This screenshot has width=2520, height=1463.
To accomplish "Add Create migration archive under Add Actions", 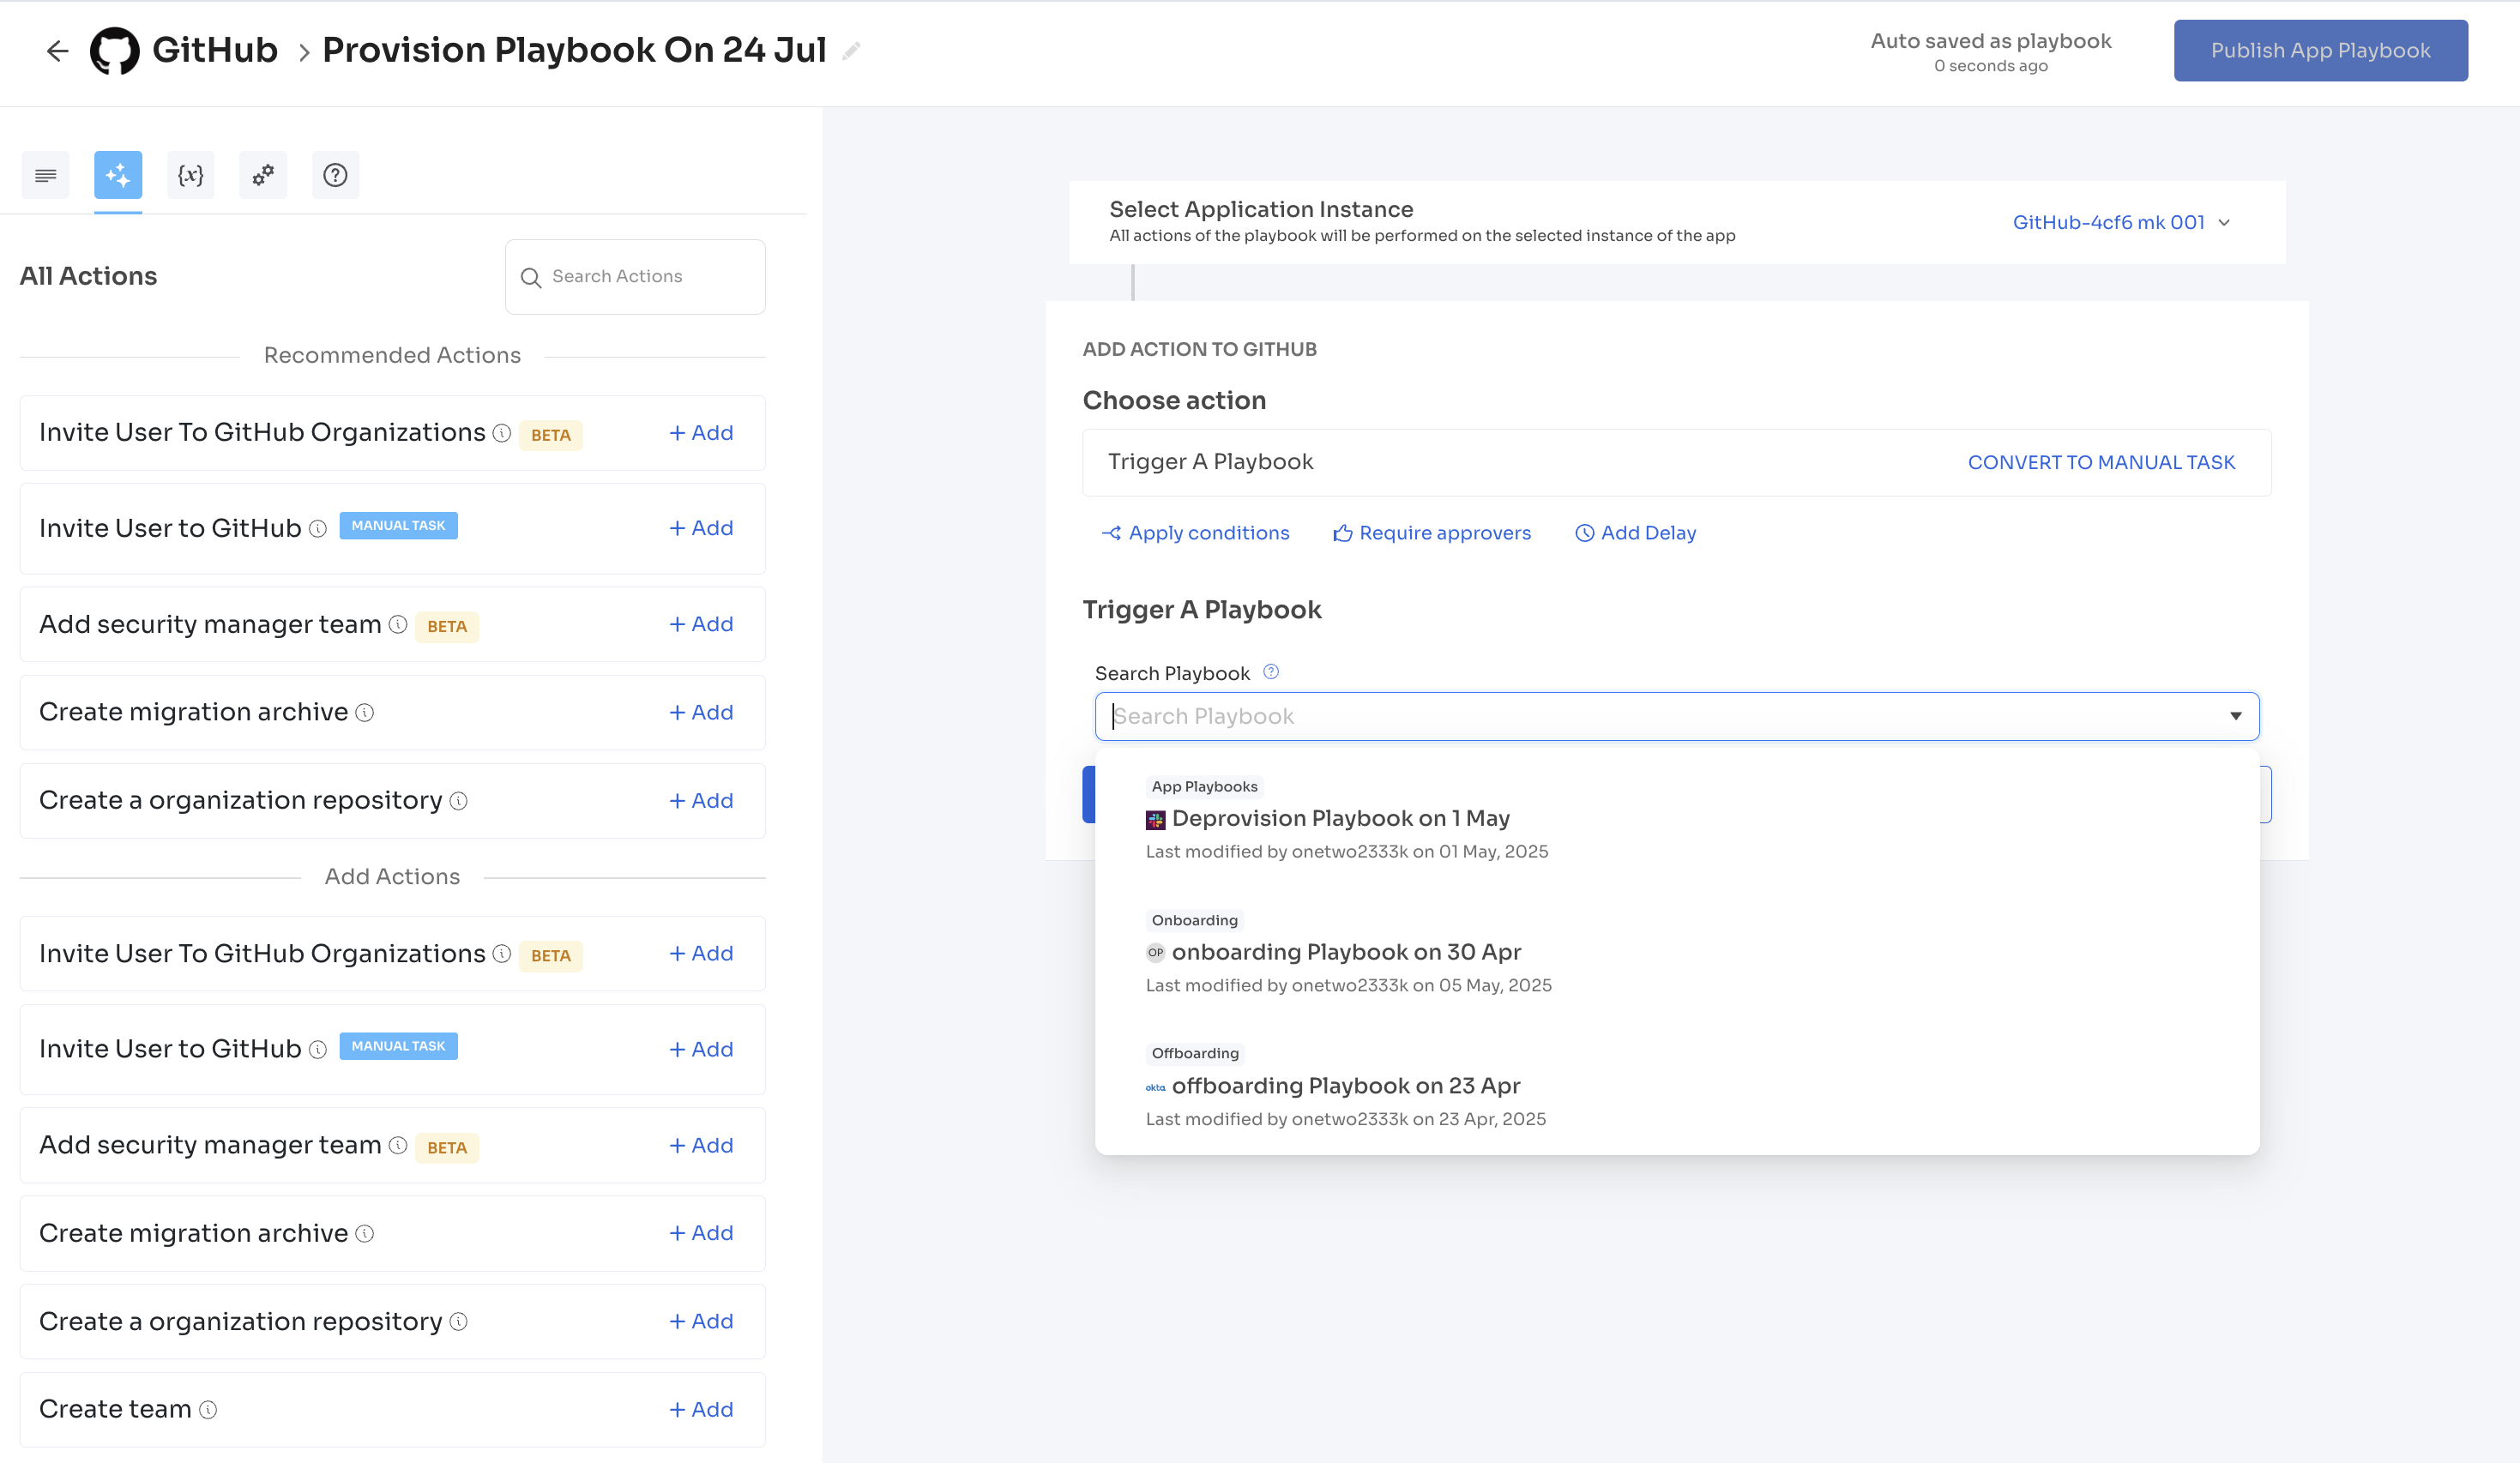I will 701,1233.
